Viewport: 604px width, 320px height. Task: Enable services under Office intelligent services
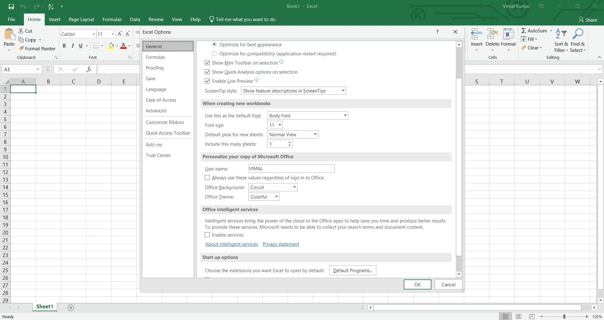207,235
